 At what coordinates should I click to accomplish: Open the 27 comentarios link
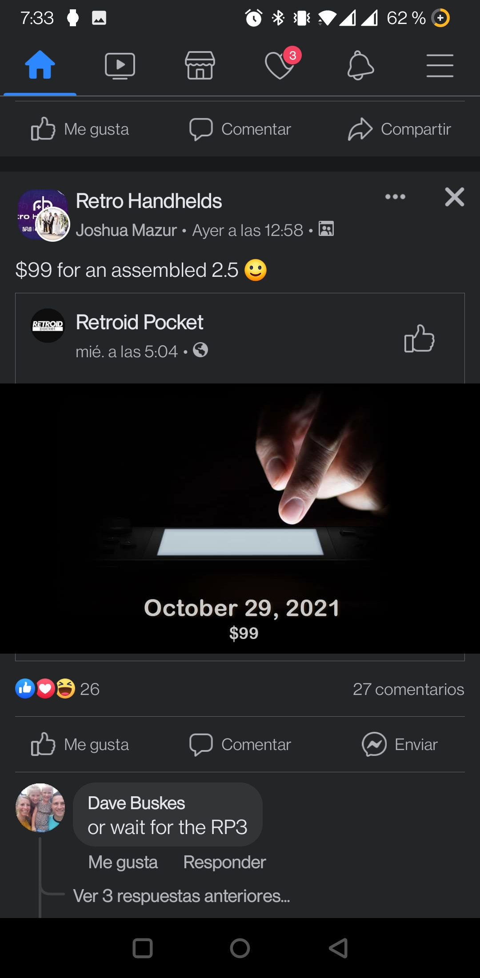pyautogui.click(x=408, y=689)
